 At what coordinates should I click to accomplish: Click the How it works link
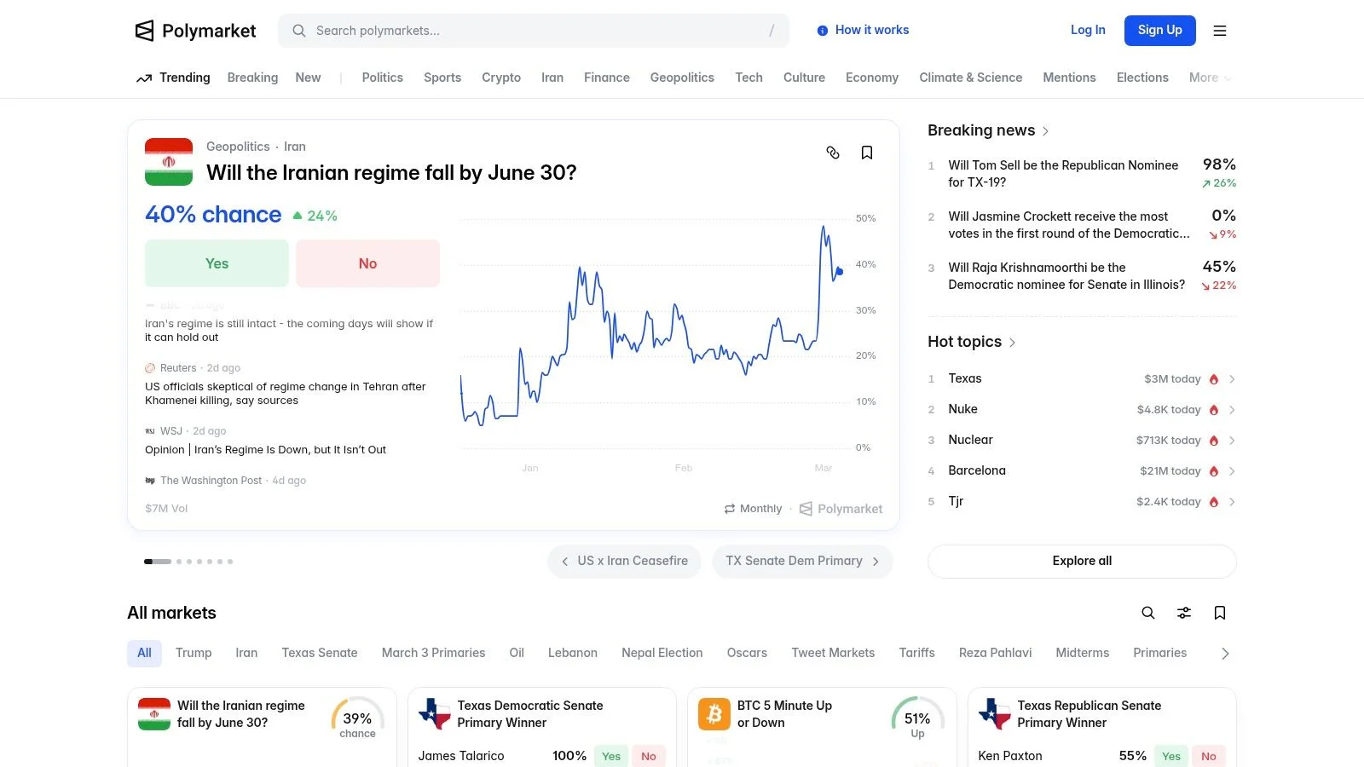[872, 30]
